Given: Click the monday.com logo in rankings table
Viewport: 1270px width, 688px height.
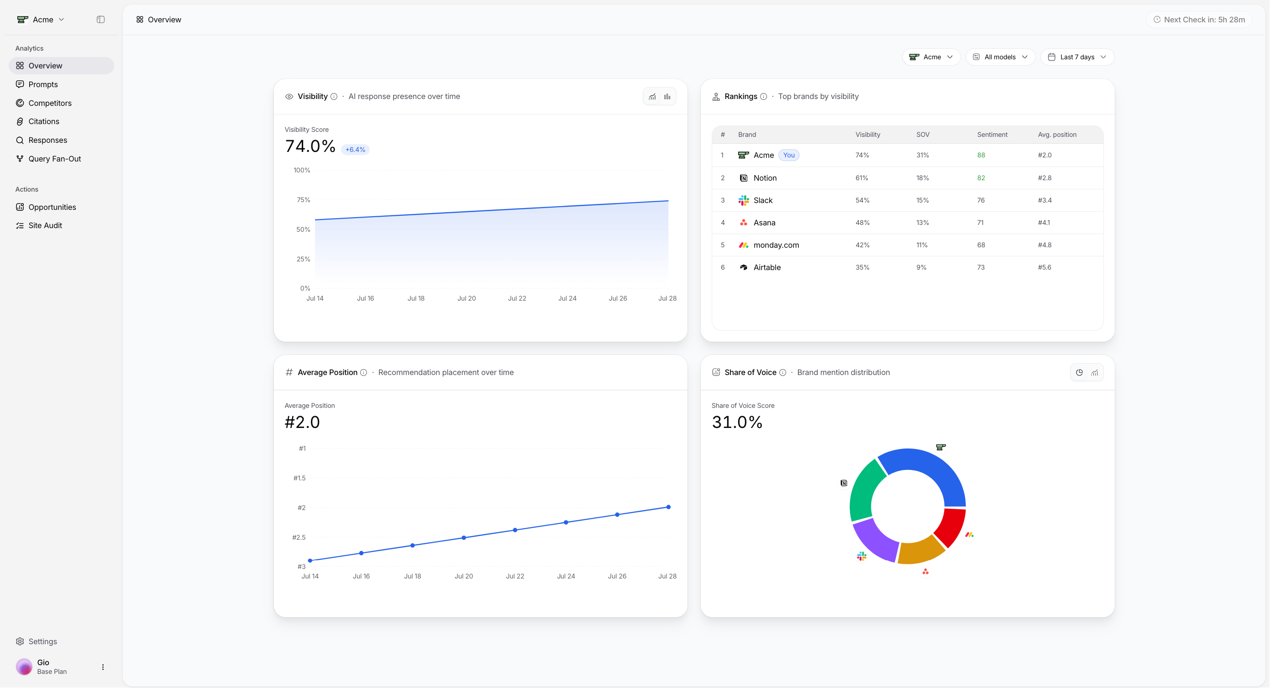Looking at the screenshot, I should pyautogui.click(x=744, y=245).
